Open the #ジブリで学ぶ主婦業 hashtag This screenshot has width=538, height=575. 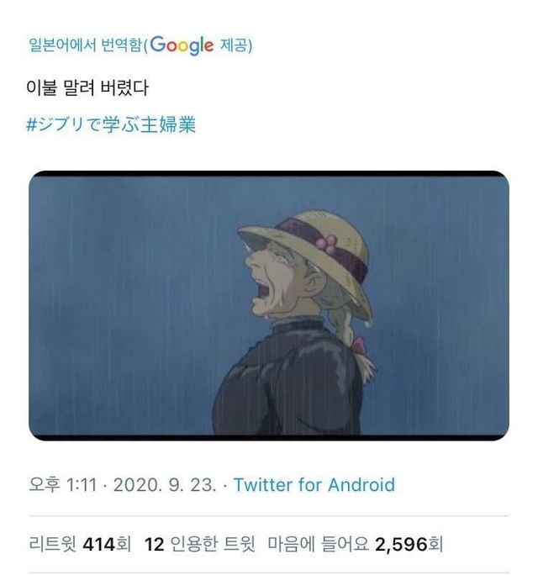pyautogui.click(x=112, y=125)
